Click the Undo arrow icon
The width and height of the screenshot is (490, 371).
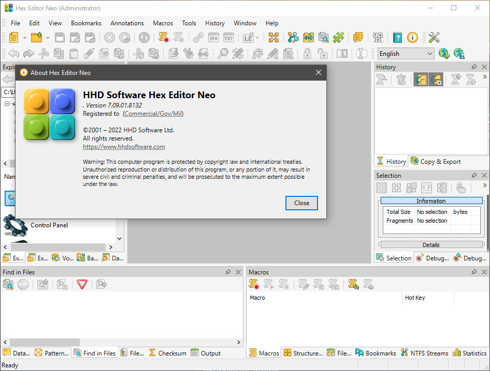13,54
